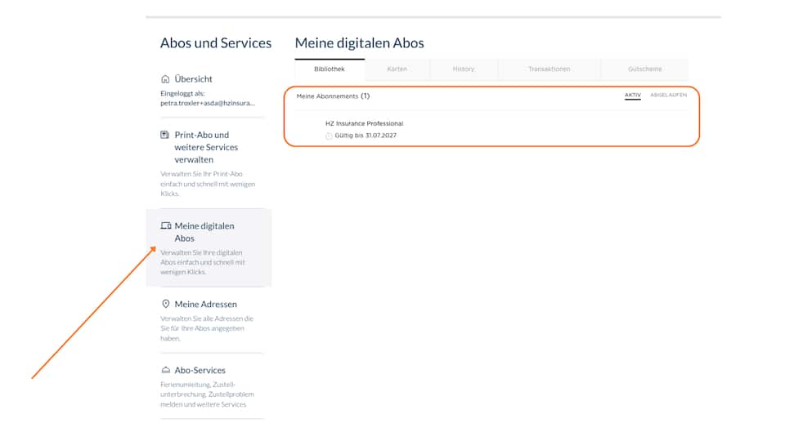
Task: Click the Gültig bis 31.07.2027 text
Action: (366, 136)
